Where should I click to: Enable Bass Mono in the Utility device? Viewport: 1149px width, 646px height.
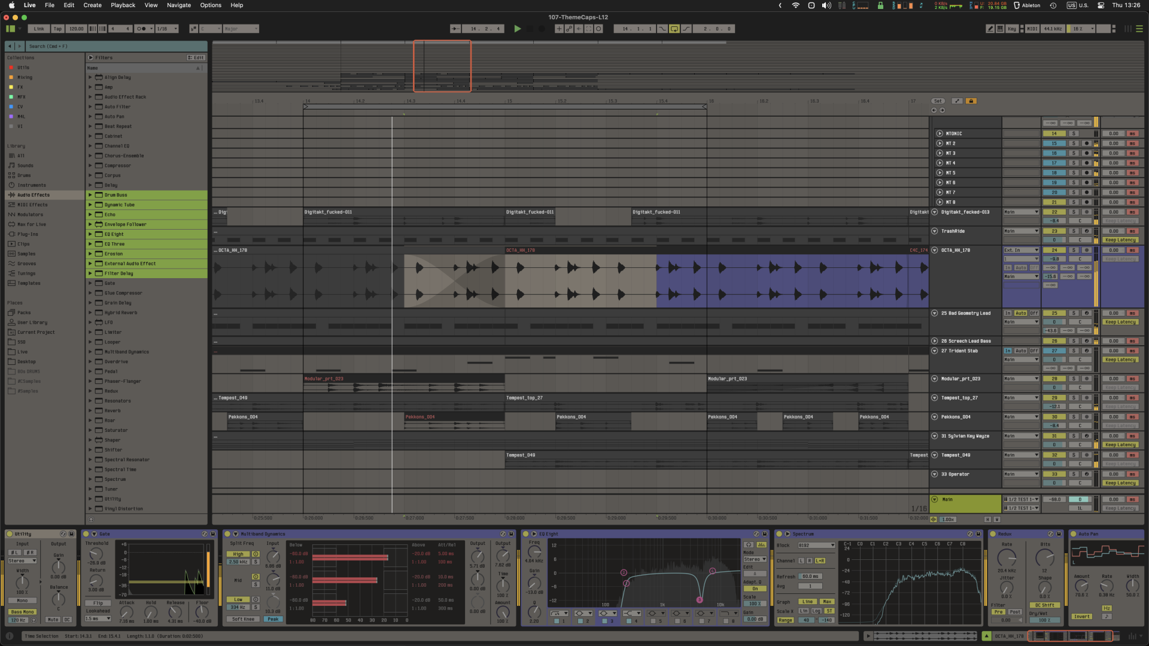(x=22, y=611)
